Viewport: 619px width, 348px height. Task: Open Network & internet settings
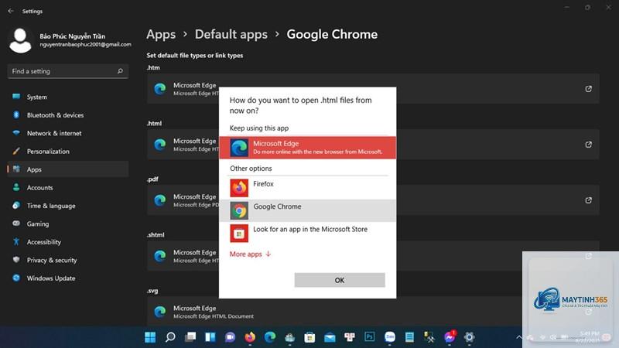[68, 133]
